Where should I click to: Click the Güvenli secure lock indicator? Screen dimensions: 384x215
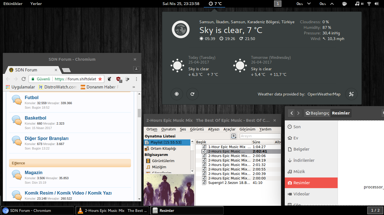click(x=41, y=79)
